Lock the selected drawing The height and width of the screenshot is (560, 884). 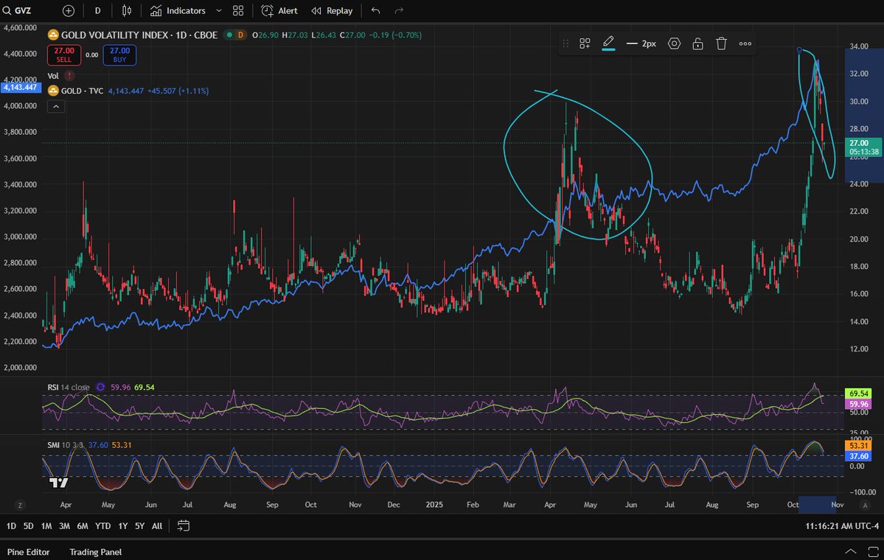pyautogui.click(x=698, y=43)
